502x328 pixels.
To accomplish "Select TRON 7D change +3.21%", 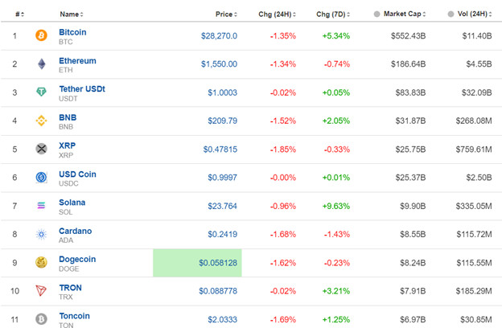I will click(x=336, y=291).
